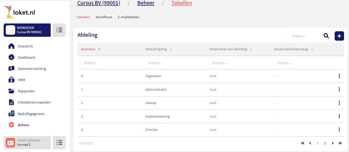Click the Rapporten folder icon
The width and height of the screenshot is (349, 152).
11,91
